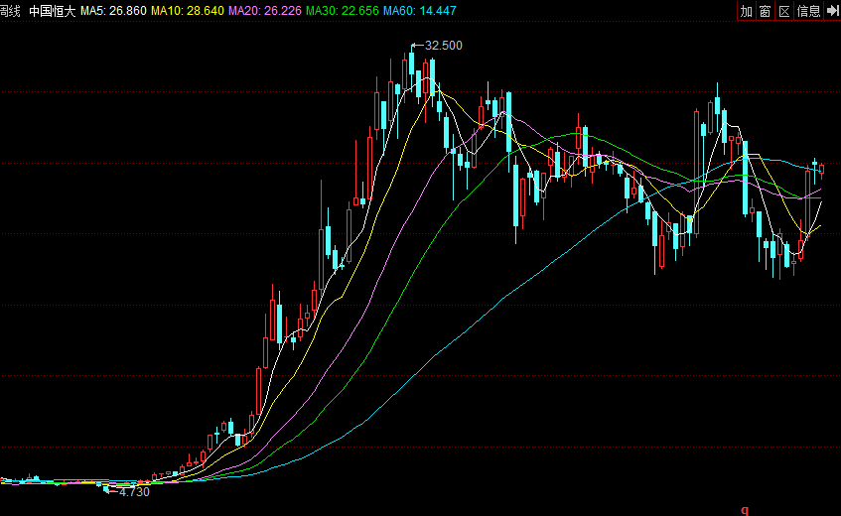This screenshot has width=841, height=516.
Task: Click the white MA5 line right end
Action: (822, 201)
